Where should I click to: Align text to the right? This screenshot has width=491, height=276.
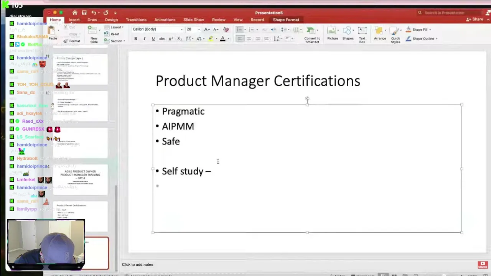pos(257,39)
